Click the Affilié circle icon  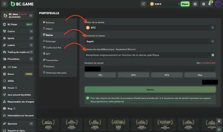(x=5, y=81)
